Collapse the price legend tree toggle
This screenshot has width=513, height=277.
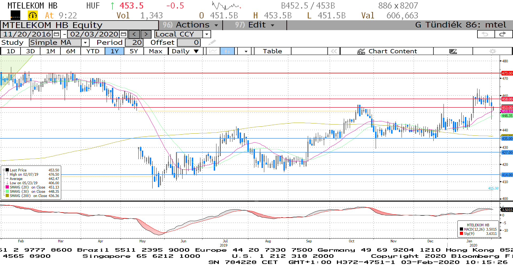point(4,170)
